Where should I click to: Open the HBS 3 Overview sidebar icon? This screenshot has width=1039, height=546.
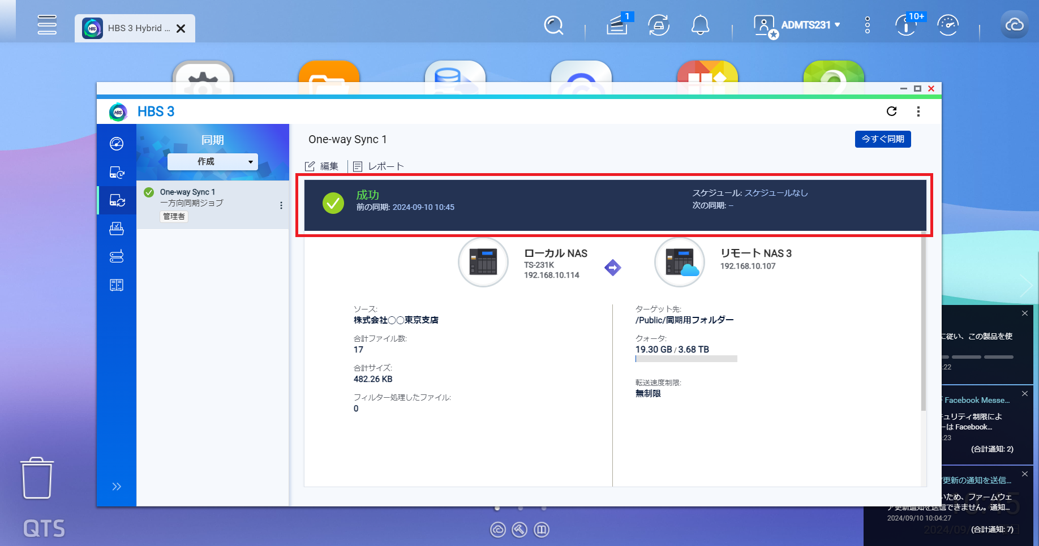pos(117,144)
